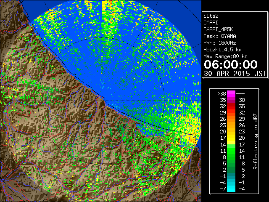The width and height of the screenshot is (269, 202).
Task: Pick the cyan -7 to -4 dBZ color band
Action: (231, 189)
